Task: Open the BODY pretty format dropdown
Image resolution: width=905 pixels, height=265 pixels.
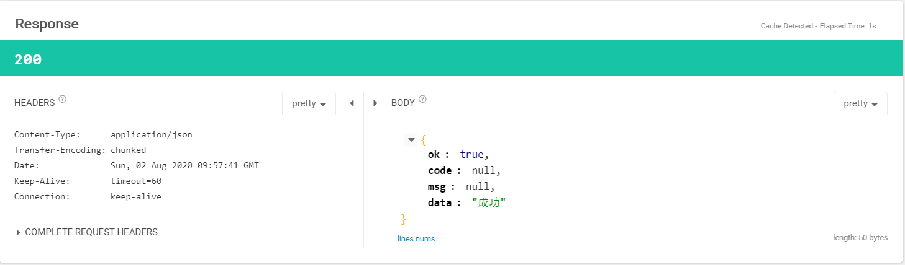Action: click(860, 104)
